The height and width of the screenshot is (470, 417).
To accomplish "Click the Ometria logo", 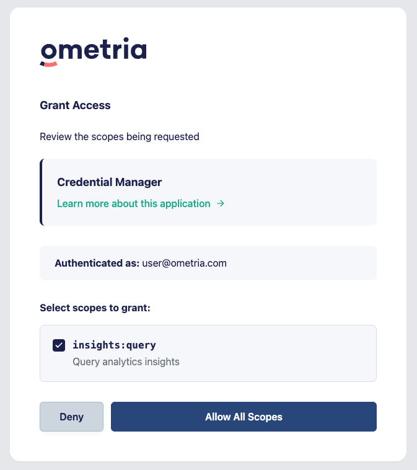I will [x=93, y=52].
